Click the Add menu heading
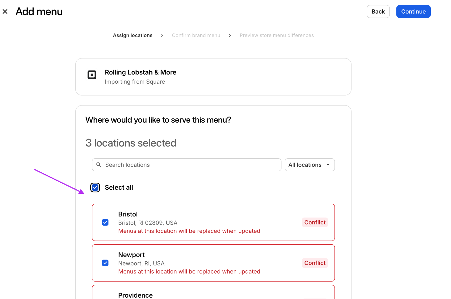 tap(39, 12)
